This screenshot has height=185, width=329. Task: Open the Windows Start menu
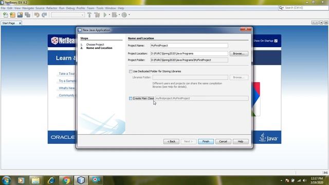[6, 180]
